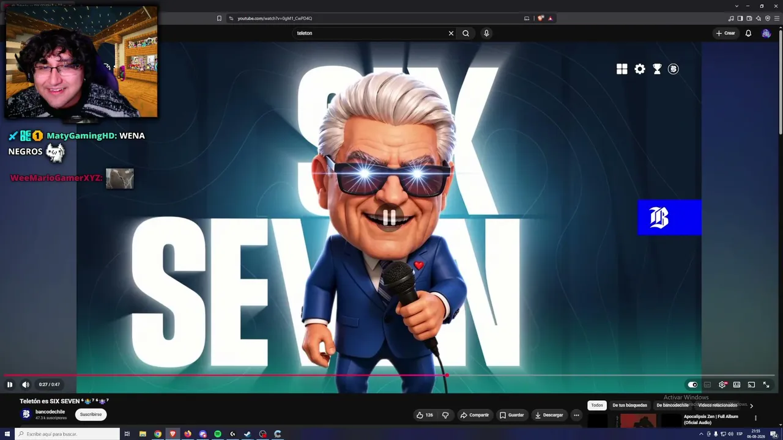Image resolution: width=783 pixels, height=440 pixels.
Task: Open the browser hamburger menu
Action: 776,18
